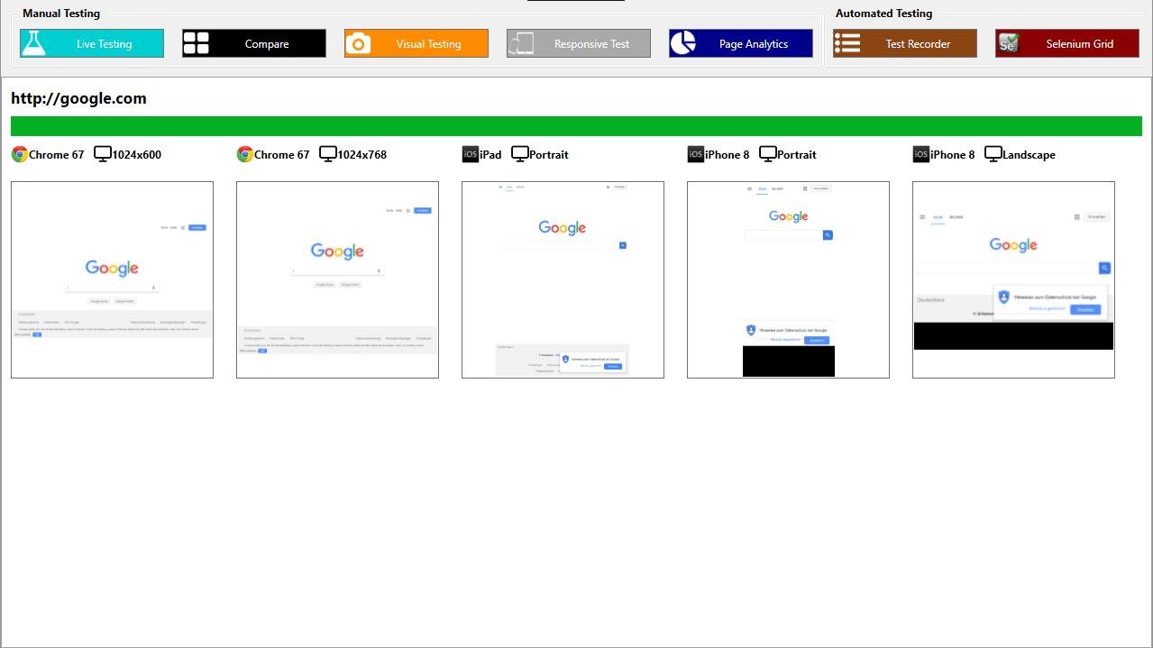Click iOS icon for iPhone 8 Landscape

920,154
